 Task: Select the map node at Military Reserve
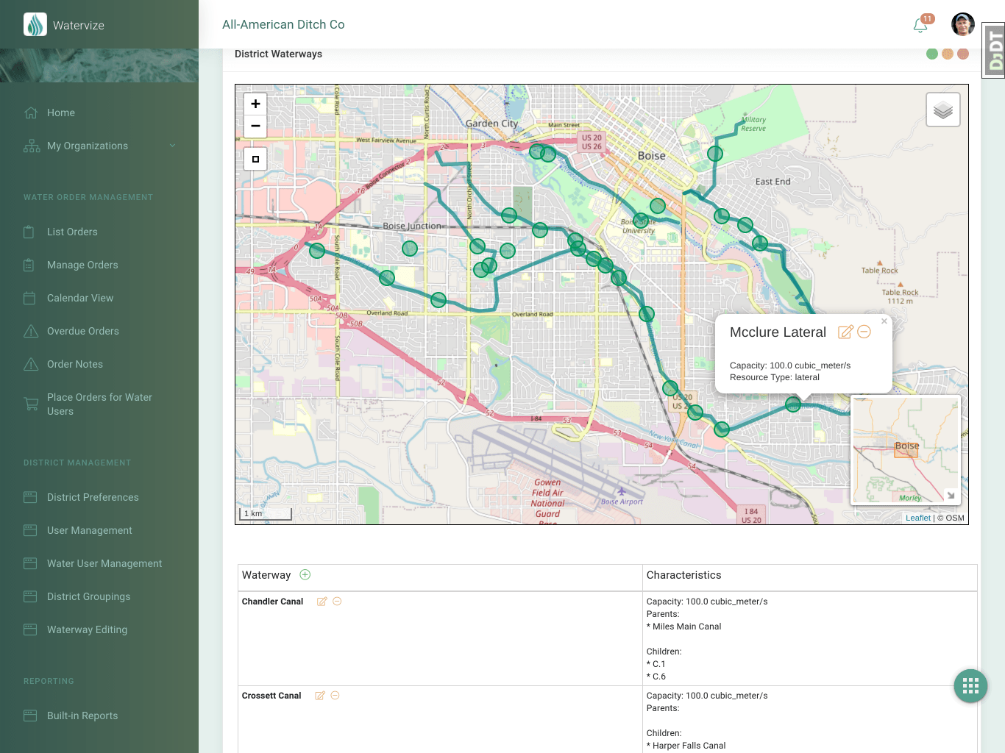[x=715, y=154]
